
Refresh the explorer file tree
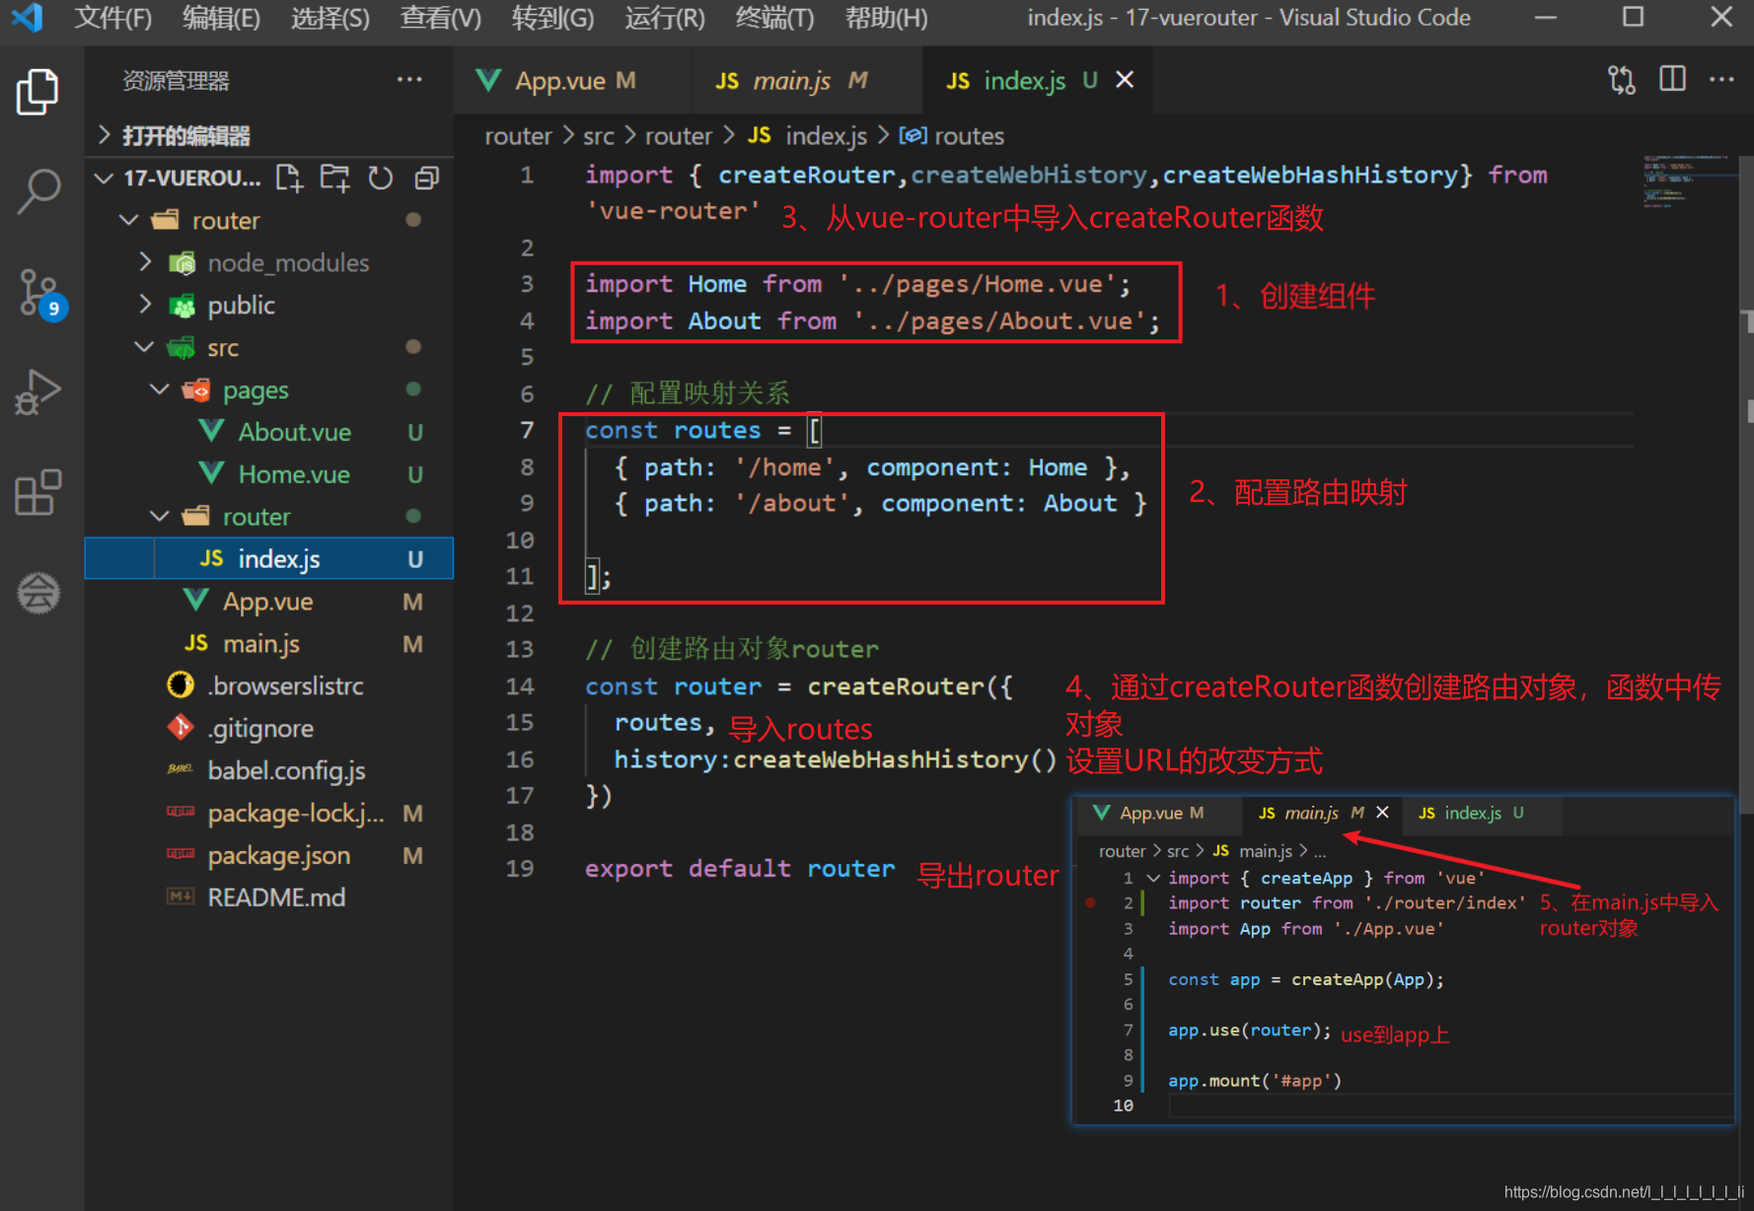(x=381, y=178)
